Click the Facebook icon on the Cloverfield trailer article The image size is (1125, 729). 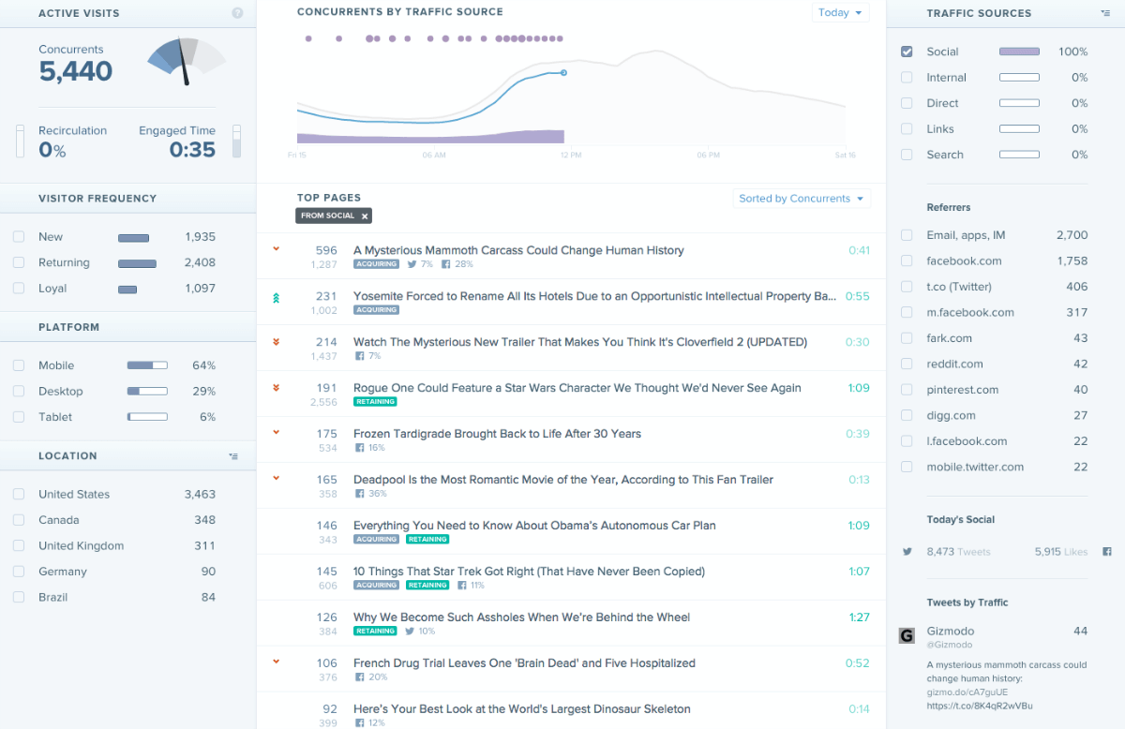(357, 355)
